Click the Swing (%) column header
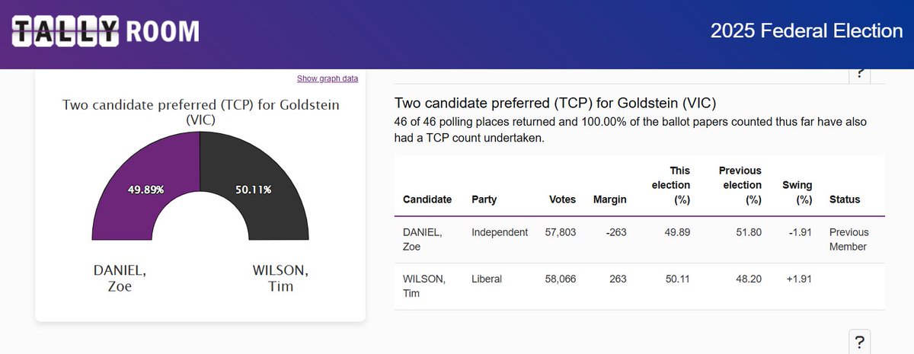This screenshot has height=354, width=914. 797,192
